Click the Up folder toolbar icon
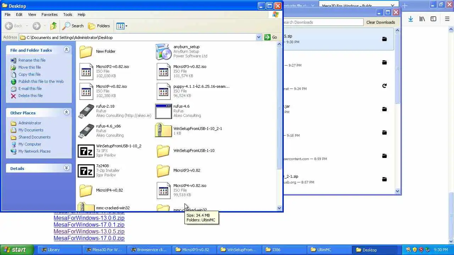This screenshot has height=255, width=454. (54, 26)
